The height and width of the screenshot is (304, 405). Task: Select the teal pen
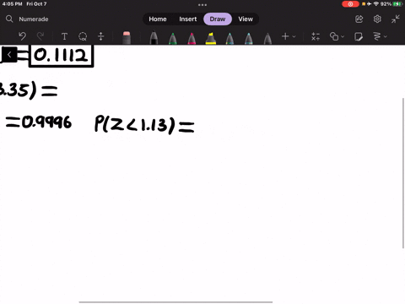[x=229, y=38]
